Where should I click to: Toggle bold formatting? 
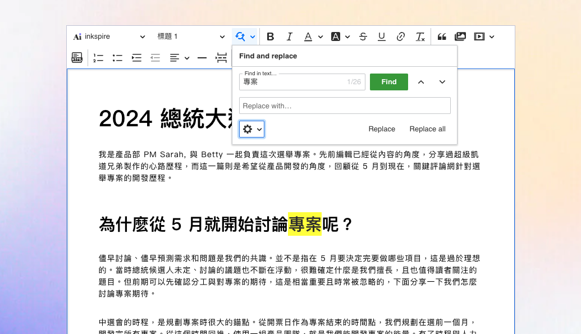[271, 36]
